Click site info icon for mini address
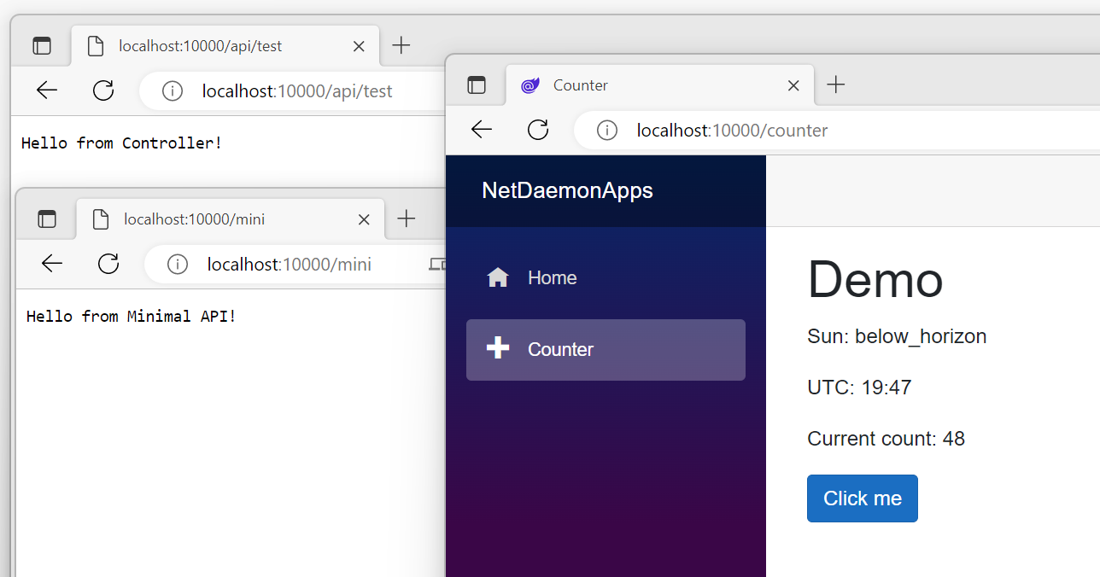Viewport: 1100px width, 577px height. (x=178, y=264)
